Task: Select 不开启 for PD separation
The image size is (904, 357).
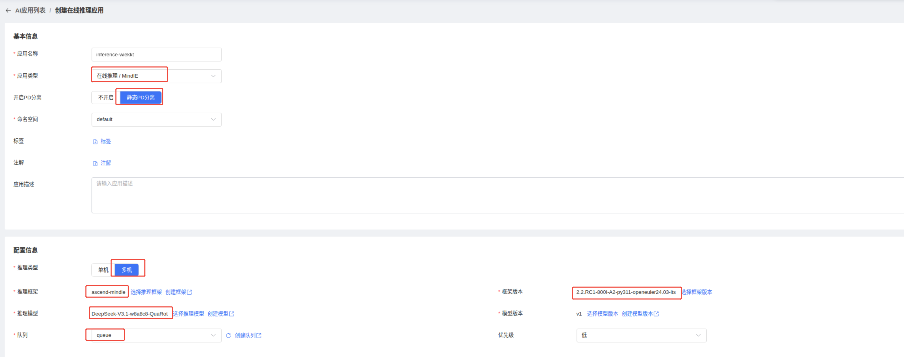Action: coord(105,98)
